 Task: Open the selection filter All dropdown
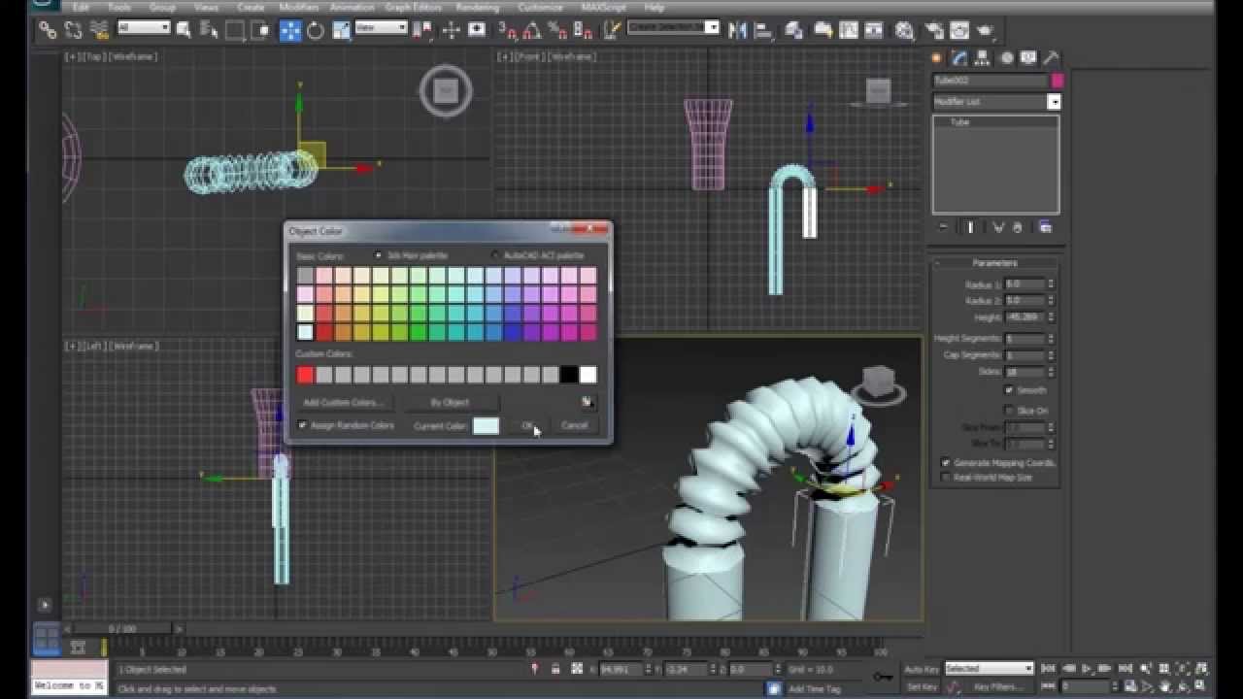(144, 28)
